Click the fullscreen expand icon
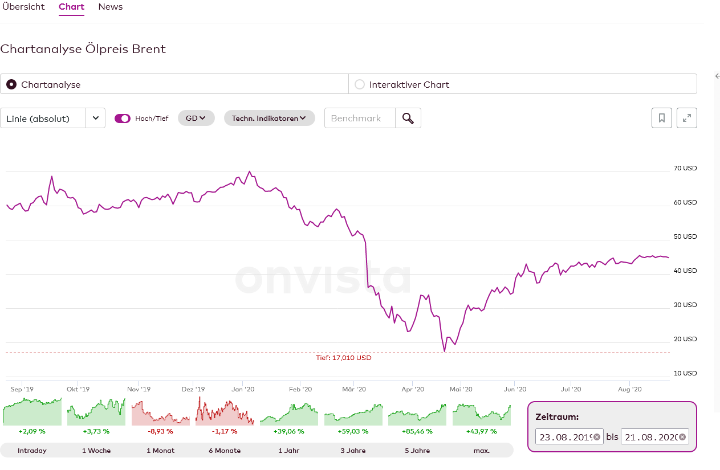The height and width of the screenshot is (470, 720). coord(687,118)
